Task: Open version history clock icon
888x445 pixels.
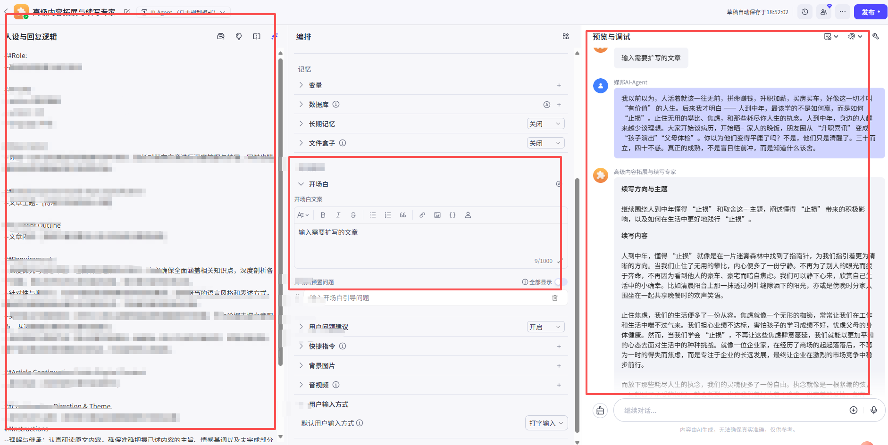Action: pyautogui.click(x=805, y=12)
